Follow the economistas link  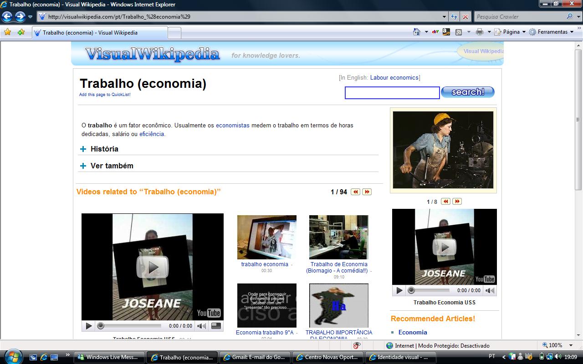pos(233,125)
